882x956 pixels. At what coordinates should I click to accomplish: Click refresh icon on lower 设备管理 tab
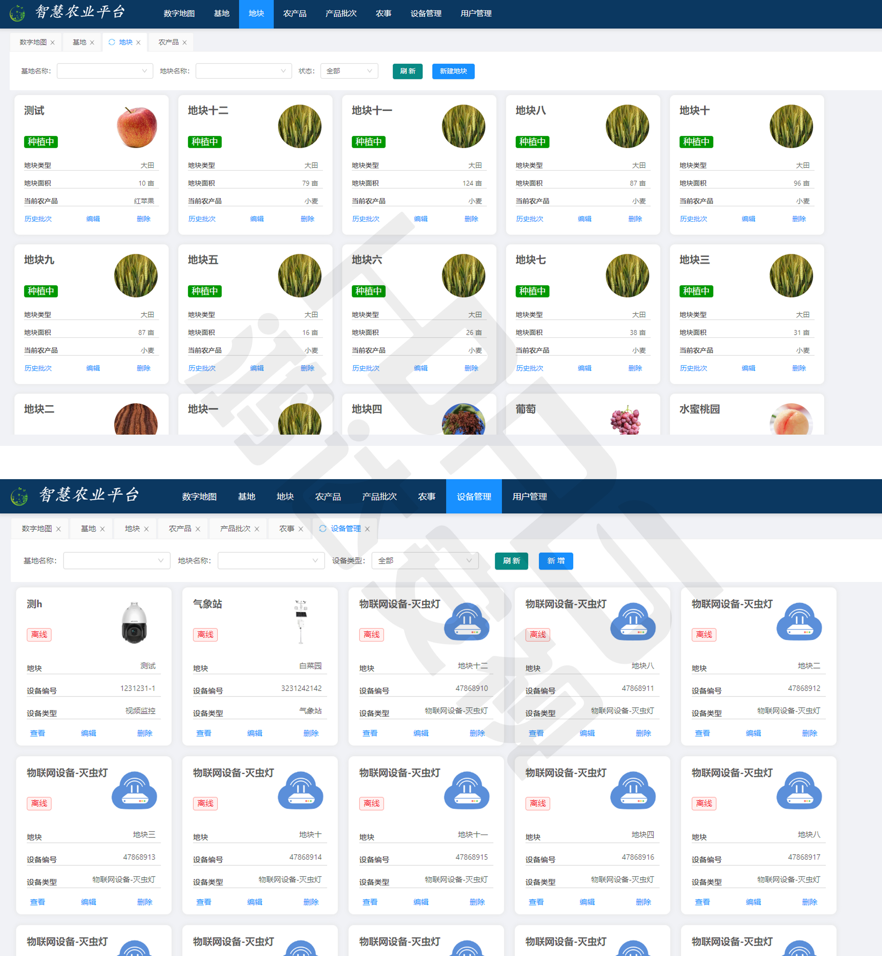[323, 529]
